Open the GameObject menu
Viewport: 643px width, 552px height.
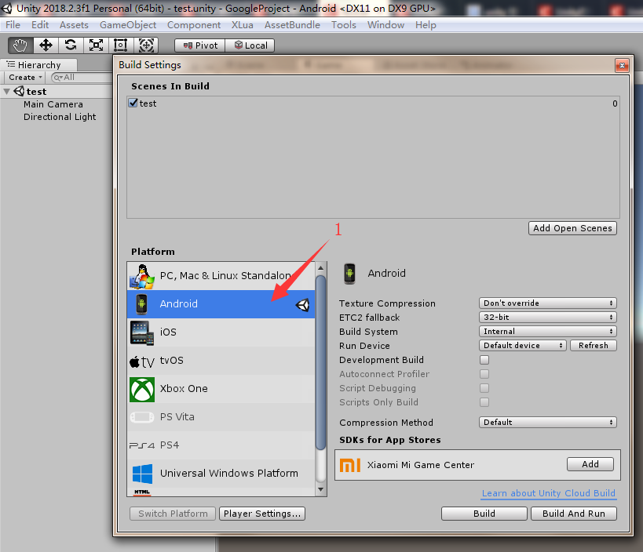tap(128, 25)
